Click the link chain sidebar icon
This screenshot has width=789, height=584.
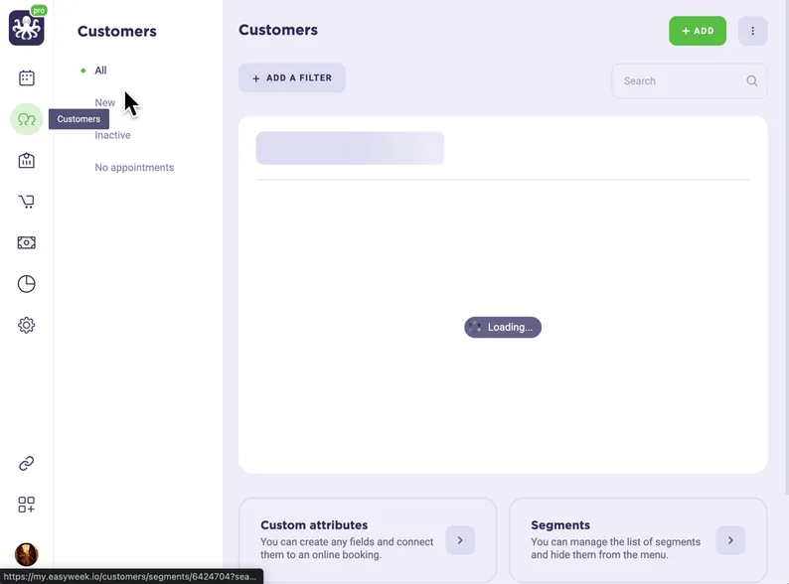pyautogui.click(x=27, y=463)
